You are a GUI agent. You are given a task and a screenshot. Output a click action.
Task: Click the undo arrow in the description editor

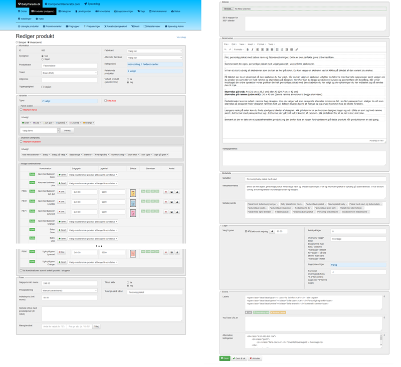226,50
